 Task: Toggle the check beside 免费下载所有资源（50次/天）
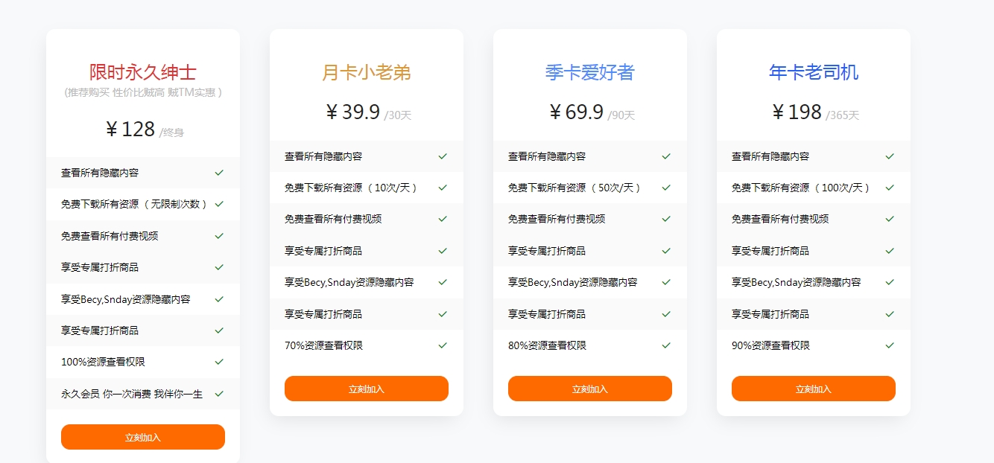(x=666, y=188)
